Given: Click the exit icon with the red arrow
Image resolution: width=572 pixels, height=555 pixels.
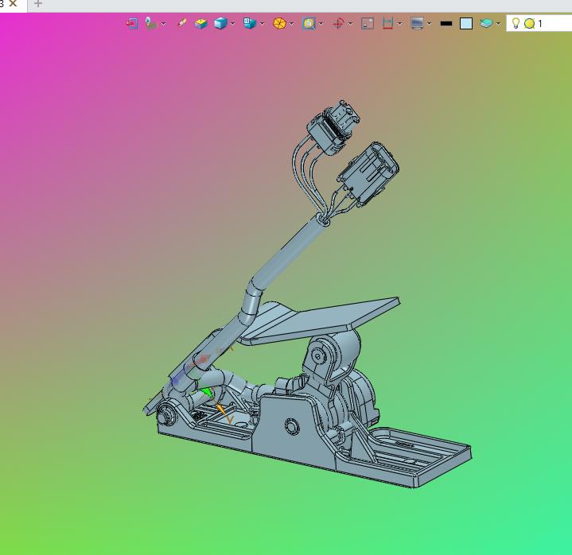Looking at the screenshot, I should (132, 24).
